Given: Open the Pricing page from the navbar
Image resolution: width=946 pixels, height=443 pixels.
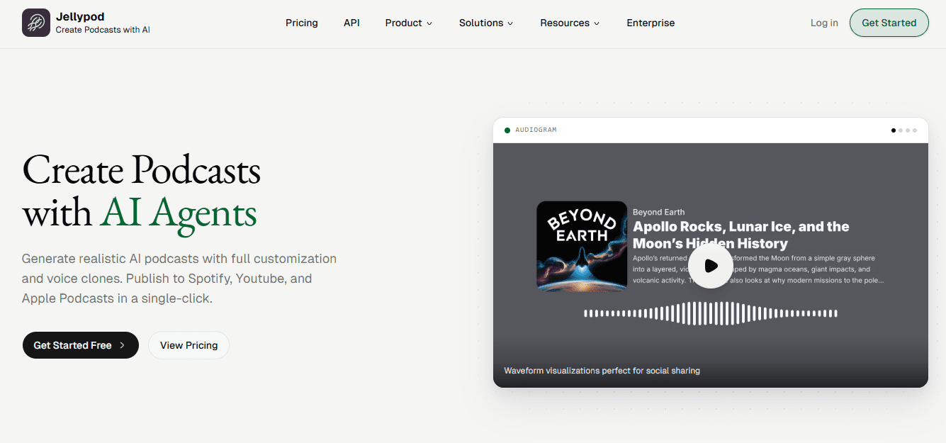Looking at the screenshot, I should (x=302, y=23).
